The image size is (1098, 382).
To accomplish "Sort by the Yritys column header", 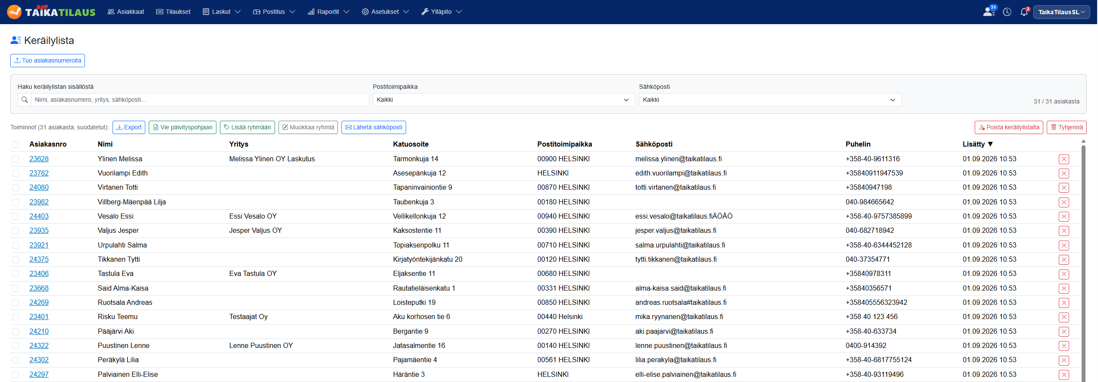I will [x=239, y=144].
